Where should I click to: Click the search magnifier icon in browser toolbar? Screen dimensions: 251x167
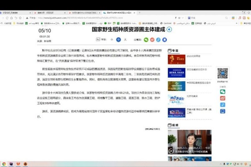tap(226, 18)
